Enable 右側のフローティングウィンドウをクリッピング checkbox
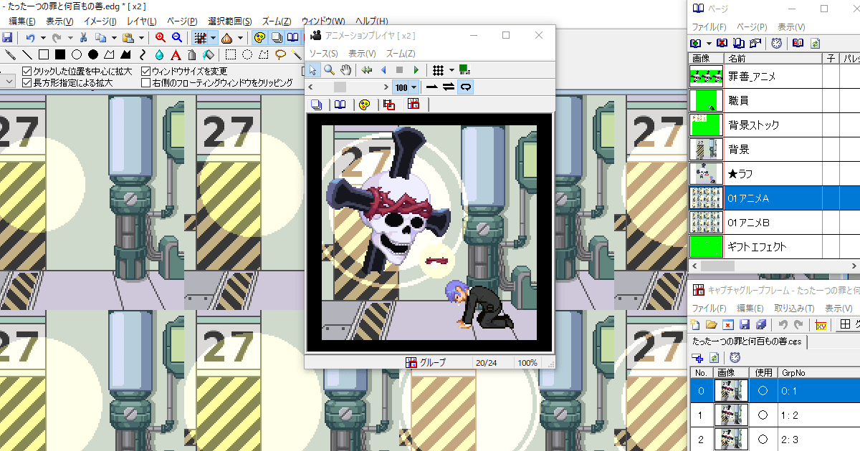 point(146,83)
